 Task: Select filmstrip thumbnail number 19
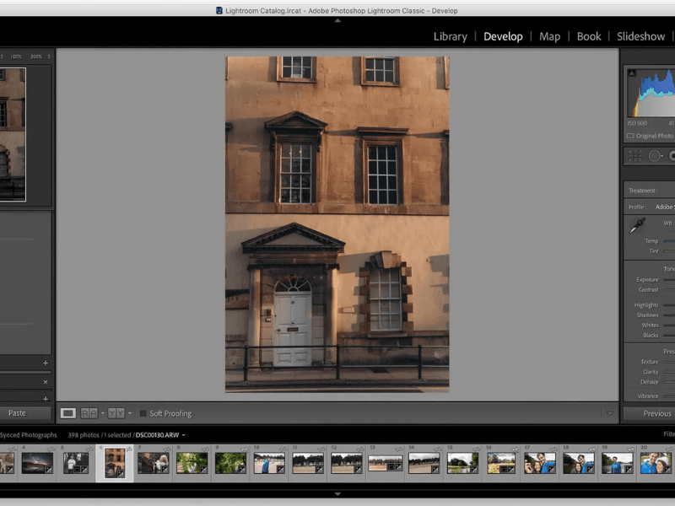coord(618,463)
